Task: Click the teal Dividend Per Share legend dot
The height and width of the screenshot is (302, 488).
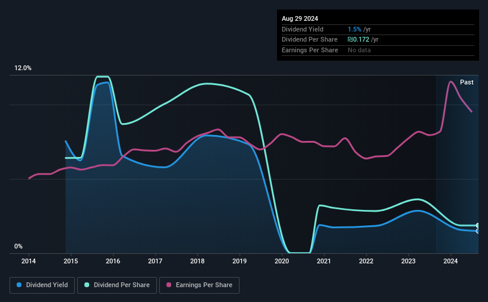Action: point(87,285)
